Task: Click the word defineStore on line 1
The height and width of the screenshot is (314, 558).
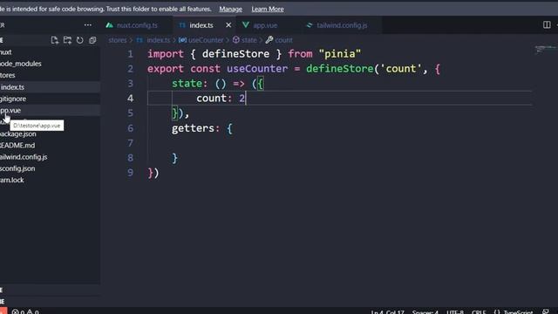Action: (x=235, y=54)
